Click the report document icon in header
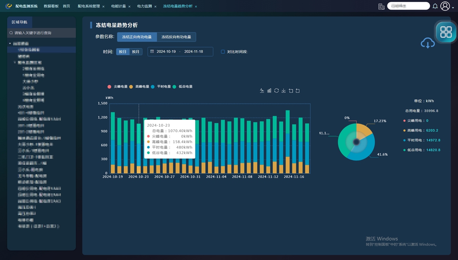The height and width of the screenshot is (260, 458). coord(381,6)
